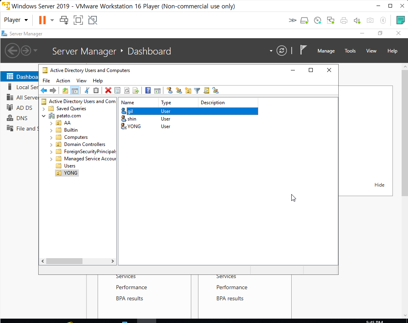Open the Properties icon on the toolbar
The image size is (408, 323).
pyautogui.click(x=117, y=90)
